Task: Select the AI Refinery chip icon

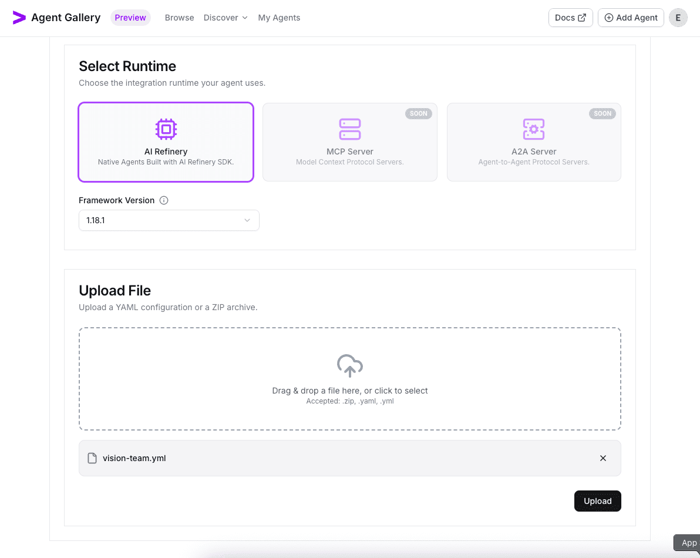Action: coord(166,129)
